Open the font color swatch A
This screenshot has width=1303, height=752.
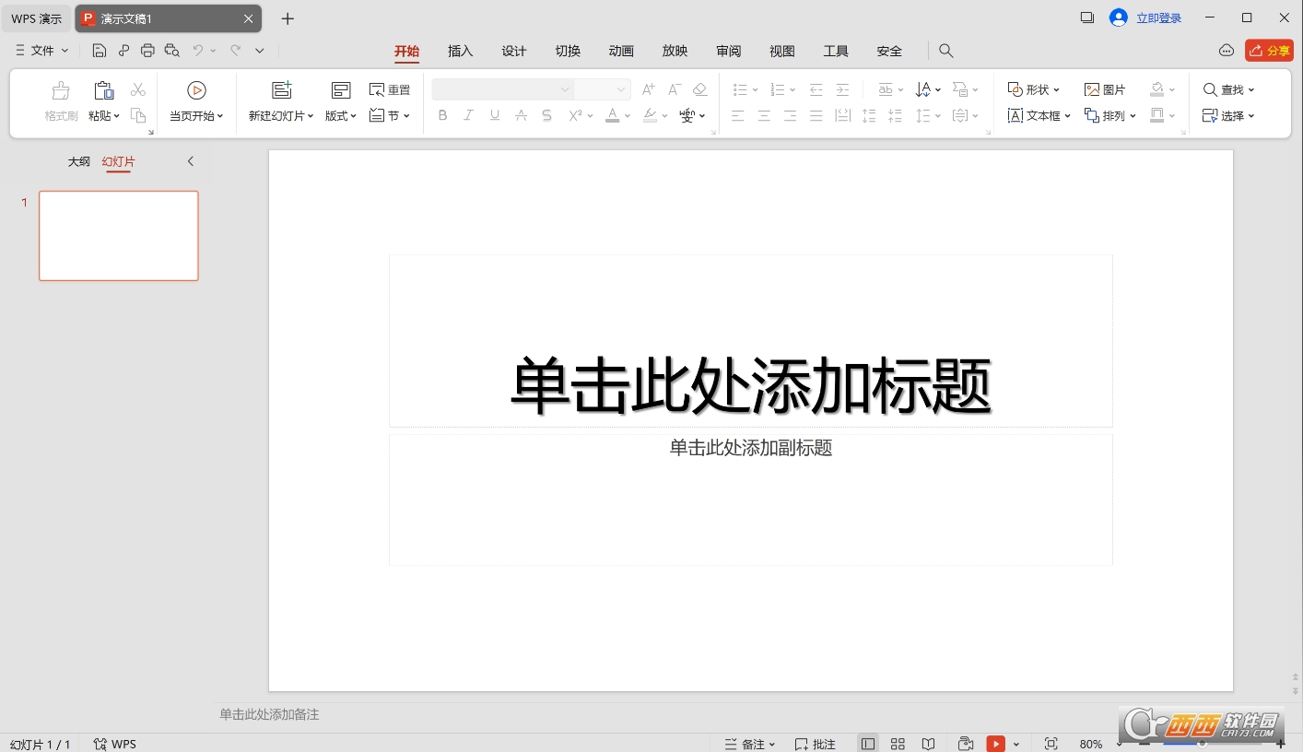(613, 115)
